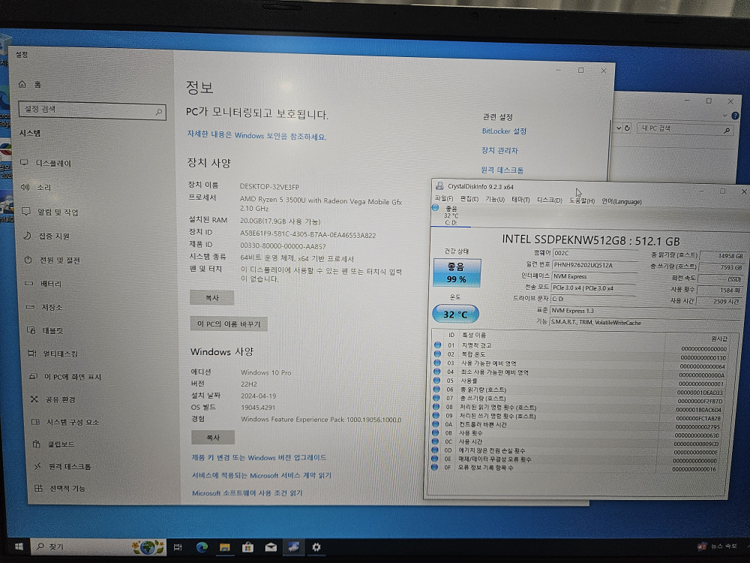Open 테마(T) menu in CrystalDiskInfo
Viewport: 750px width, 563px height.
coord(520,200)
